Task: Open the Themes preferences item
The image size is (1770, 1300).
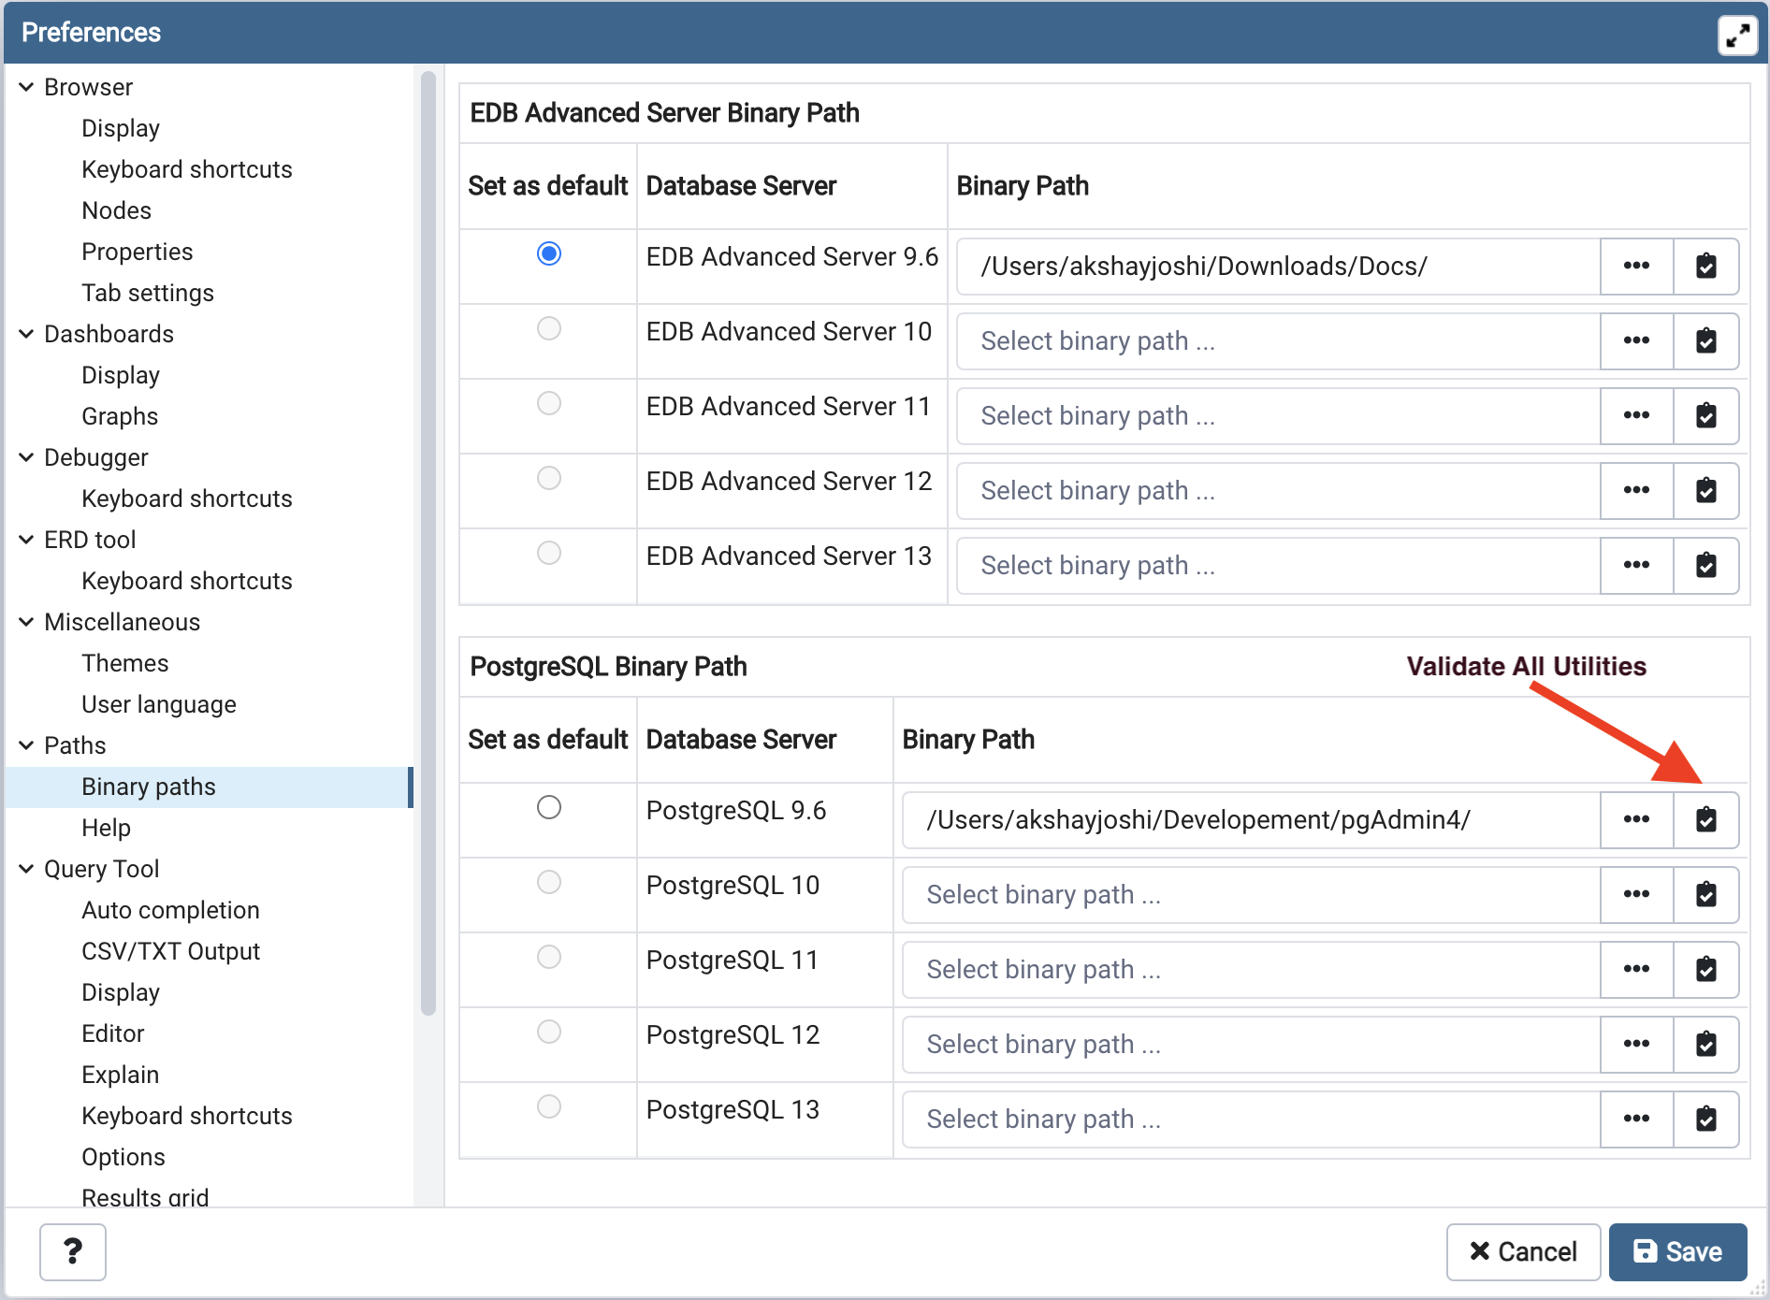Action: [125, 663]
